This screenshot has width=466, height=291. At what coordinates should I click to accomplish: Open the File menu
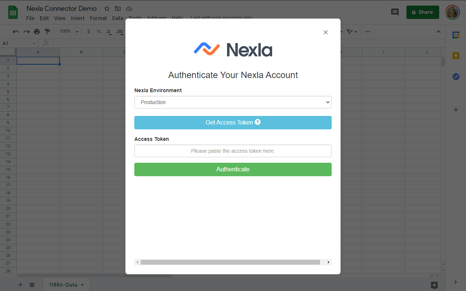30,18
